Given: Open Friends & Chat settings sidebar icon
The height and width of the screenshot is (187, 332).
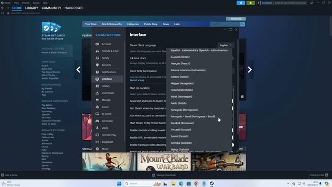Looking at the screenshot, I should click(97, 51).
